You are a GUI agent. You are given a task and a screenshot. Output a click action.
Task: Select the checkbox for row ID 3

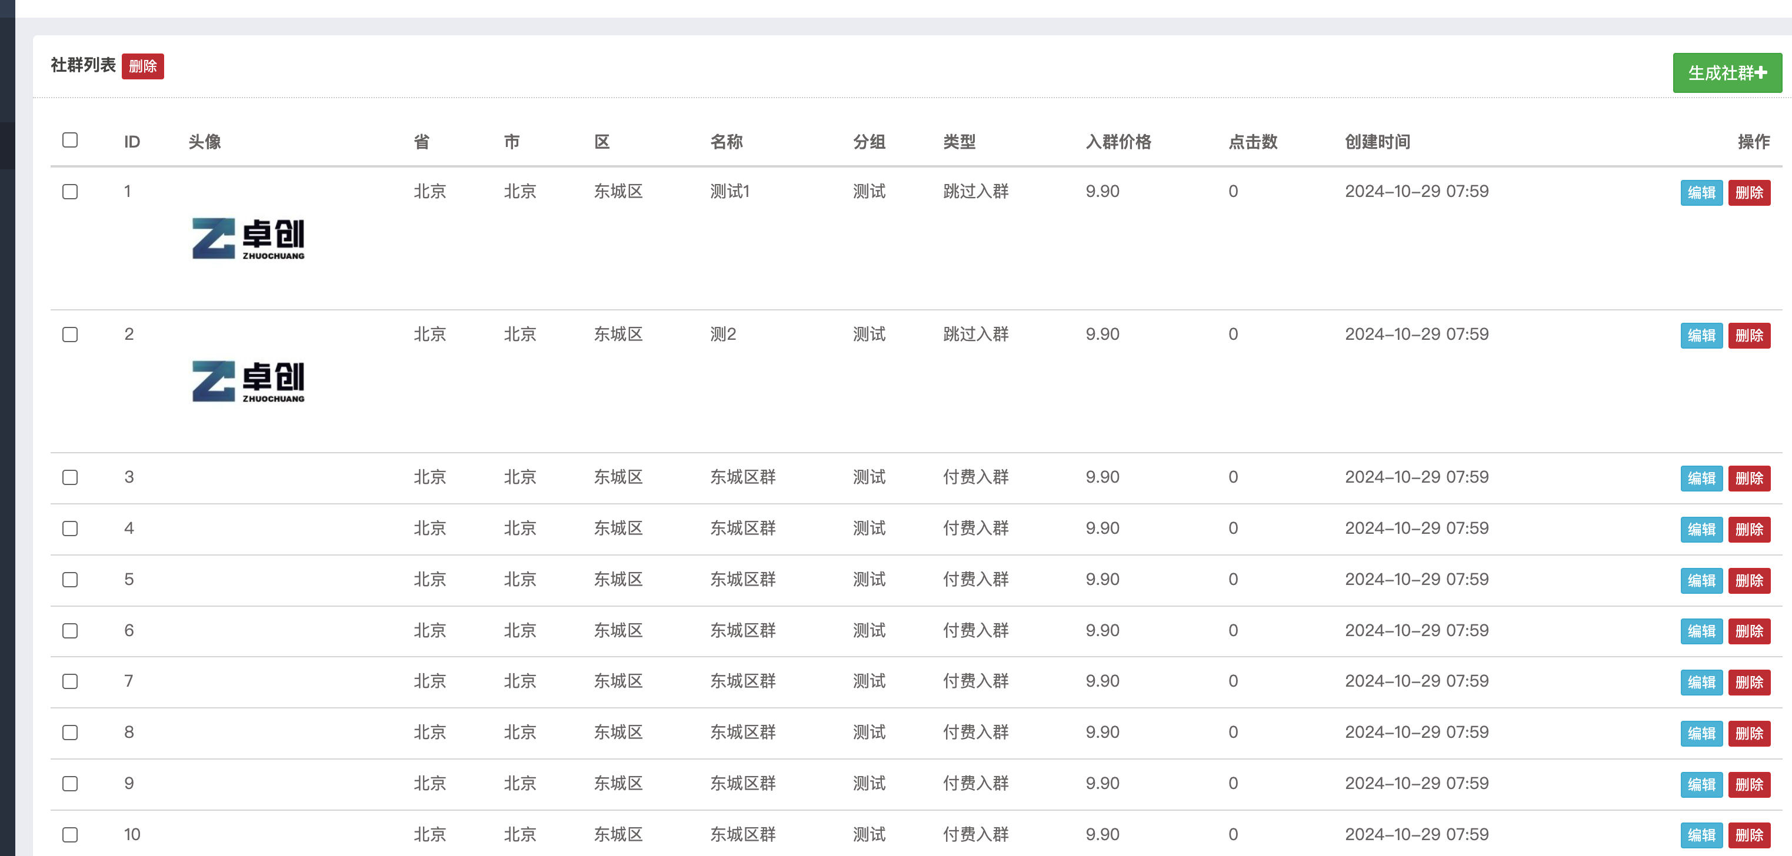click(70, 477)
